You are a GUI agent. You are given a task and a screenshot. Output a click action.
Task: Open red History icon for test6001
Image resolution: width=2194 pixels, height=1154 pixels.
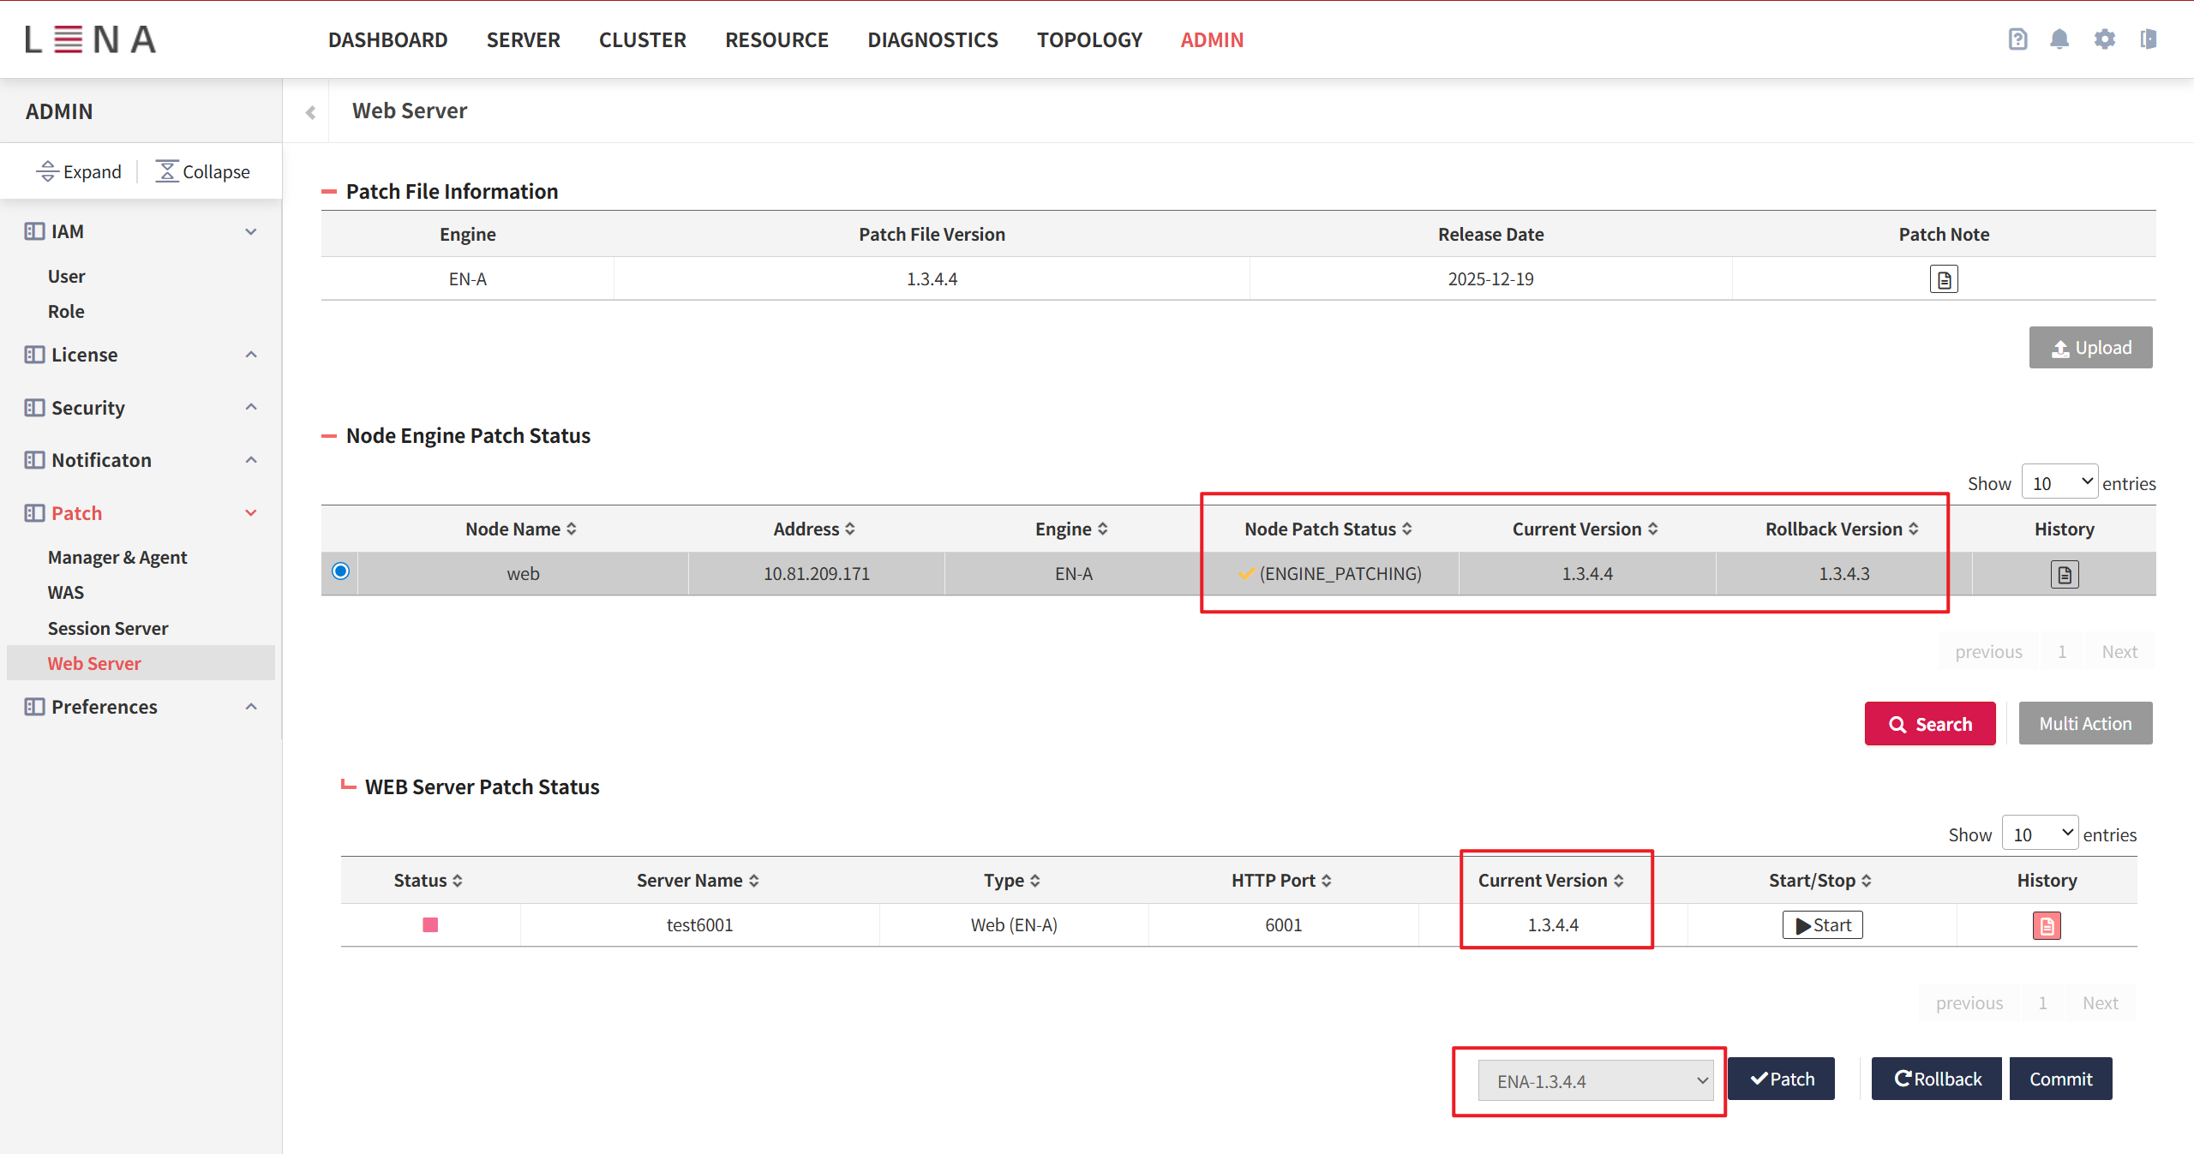[2047, 925]
